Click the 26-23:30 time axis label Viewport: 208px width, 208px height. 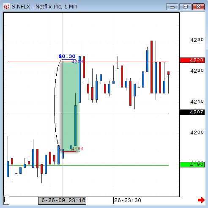pyautogui.click(x=128, y=200)
